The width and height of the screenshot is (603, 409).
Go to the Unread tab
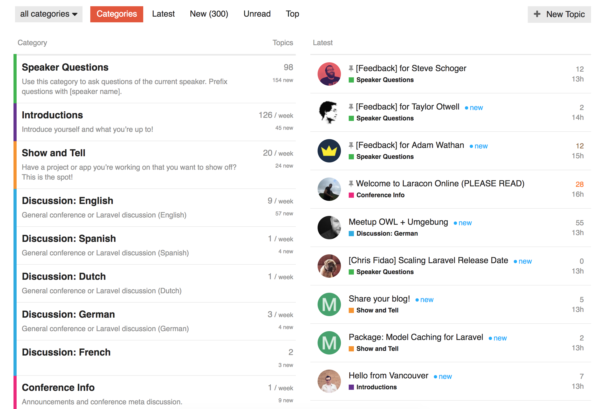point(257,14)
